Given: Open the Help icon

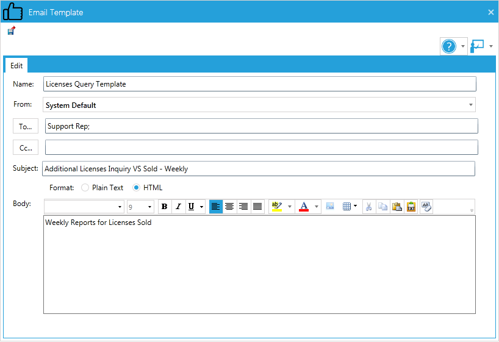Looking at the screenshot, I should 448,46.
